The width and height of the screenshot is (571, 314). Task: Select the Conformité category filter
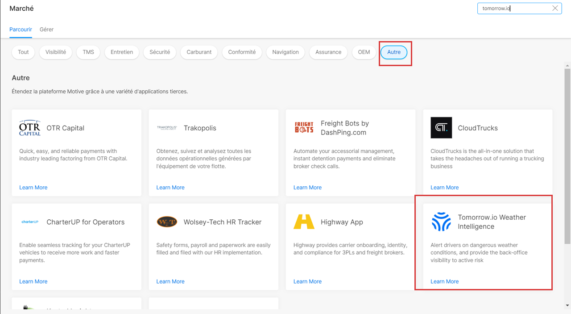[x=242, y=52]
